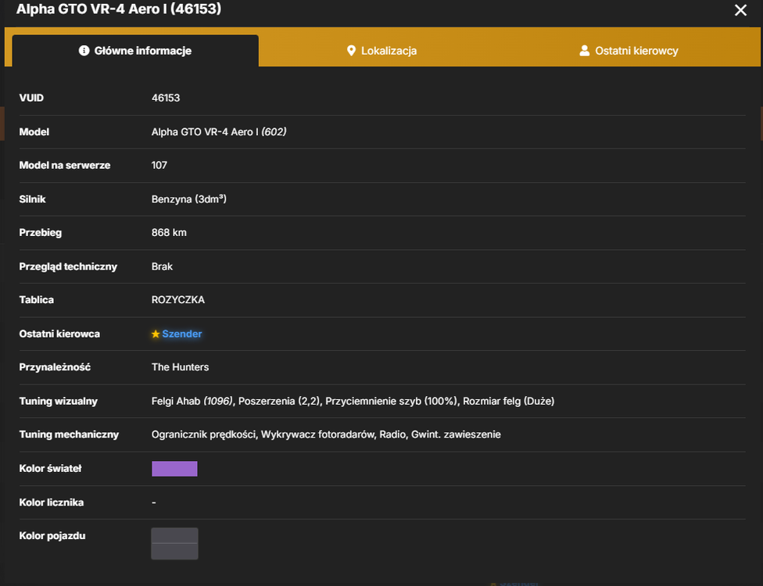
Task: Click the Tuning wizualny row label
Action: pyautogui.click(x=59, y=401)
